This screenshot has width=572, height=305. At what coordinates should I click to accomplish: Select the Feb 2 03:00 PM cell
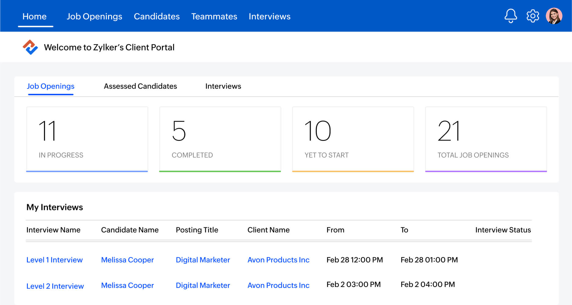click(354, 284)
